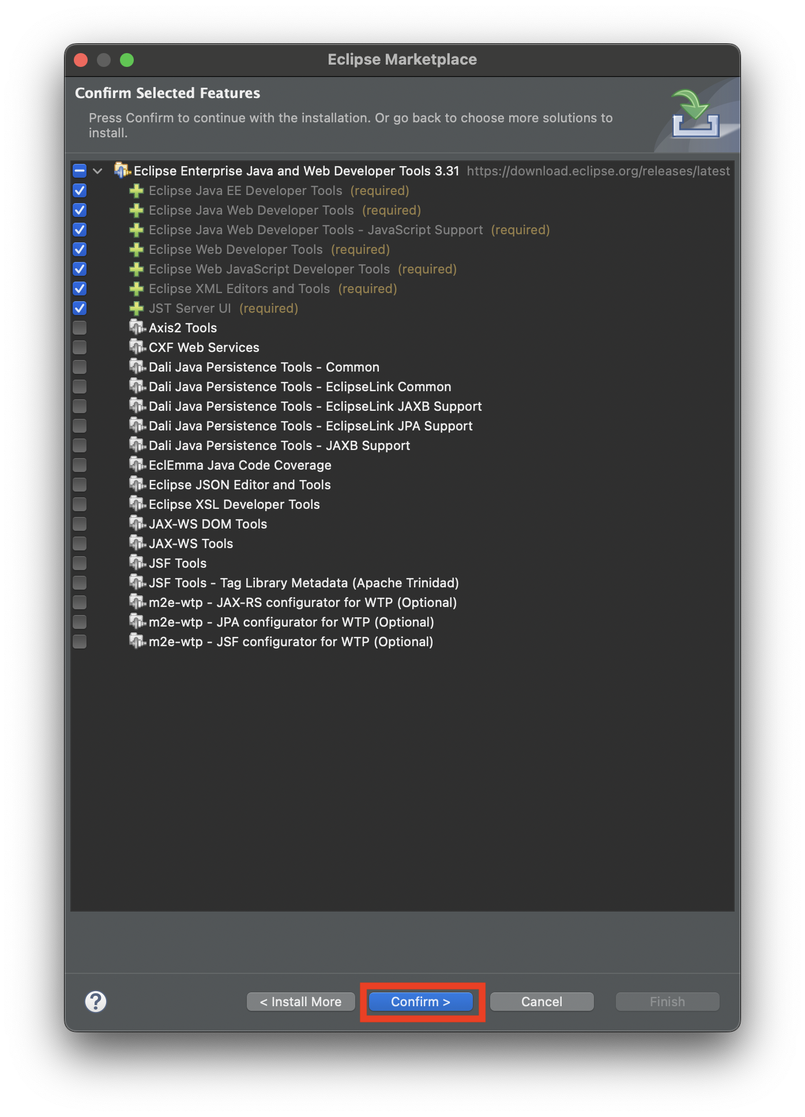Click the Dali JAXB Support feature icon
This screenshot has width=805, height=1117.
click(x=137, y=445)
